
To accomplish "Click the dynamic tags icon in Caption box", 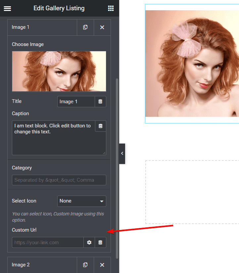I will click(101, 126).
